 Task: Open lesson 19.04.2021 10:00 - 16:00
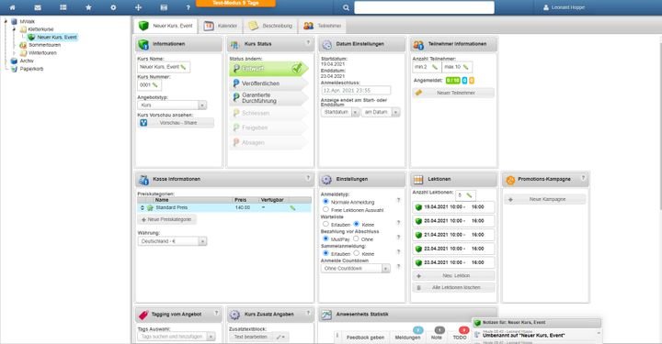(453, 207)
